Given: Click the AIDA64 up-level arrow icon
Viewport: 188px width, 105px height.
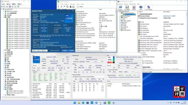Looking at the screenshot, I should pos(64,7).
